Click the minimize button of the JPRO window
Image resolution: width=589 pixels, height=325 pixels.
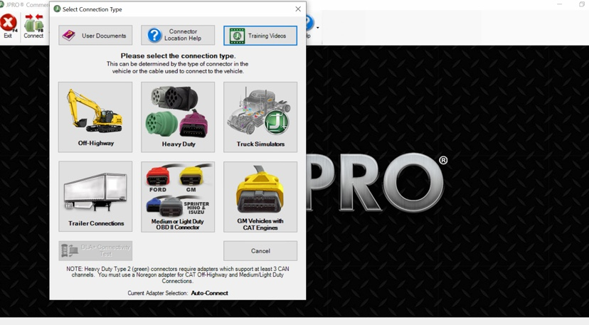(x=560, y=4)
